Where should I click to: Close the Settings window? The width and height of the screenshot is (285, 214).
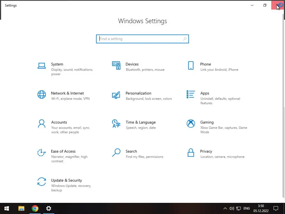coord(277,5)
